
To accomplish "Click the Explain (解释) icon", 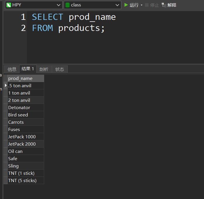I will pos(164,5).
